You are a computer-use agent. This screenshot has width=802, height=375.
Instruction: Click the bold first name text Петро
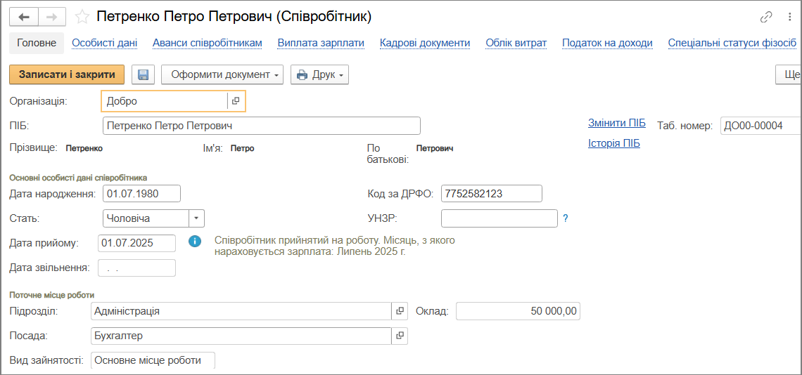pyautogui.click(x=243, y=149)
